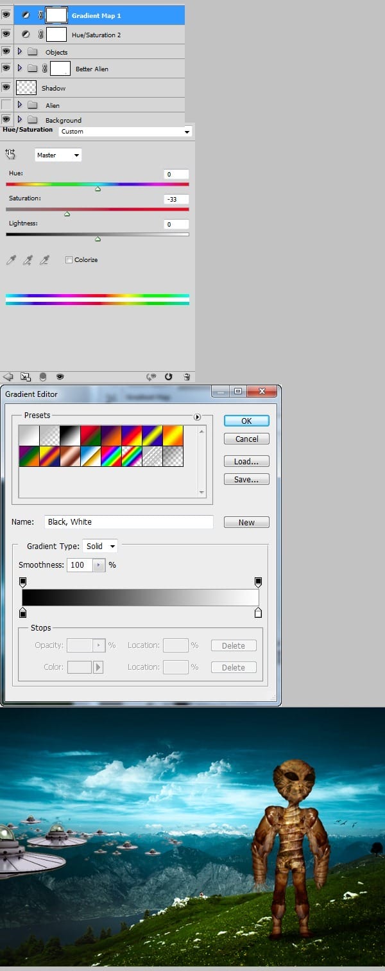The image size is (385, 971).
Task: Expand the Background group
Action: 20,119
